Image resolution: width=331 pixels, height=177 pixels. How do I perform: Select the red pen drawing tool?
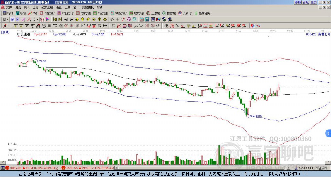pyautogui.click(x=5, y=26)
